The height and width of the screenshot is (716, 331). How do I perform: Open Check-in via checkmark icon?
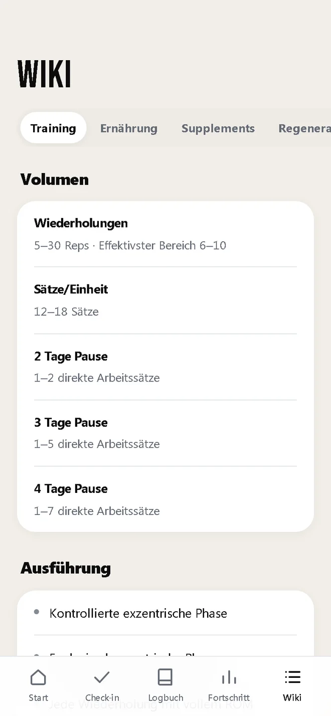point(102,677)
